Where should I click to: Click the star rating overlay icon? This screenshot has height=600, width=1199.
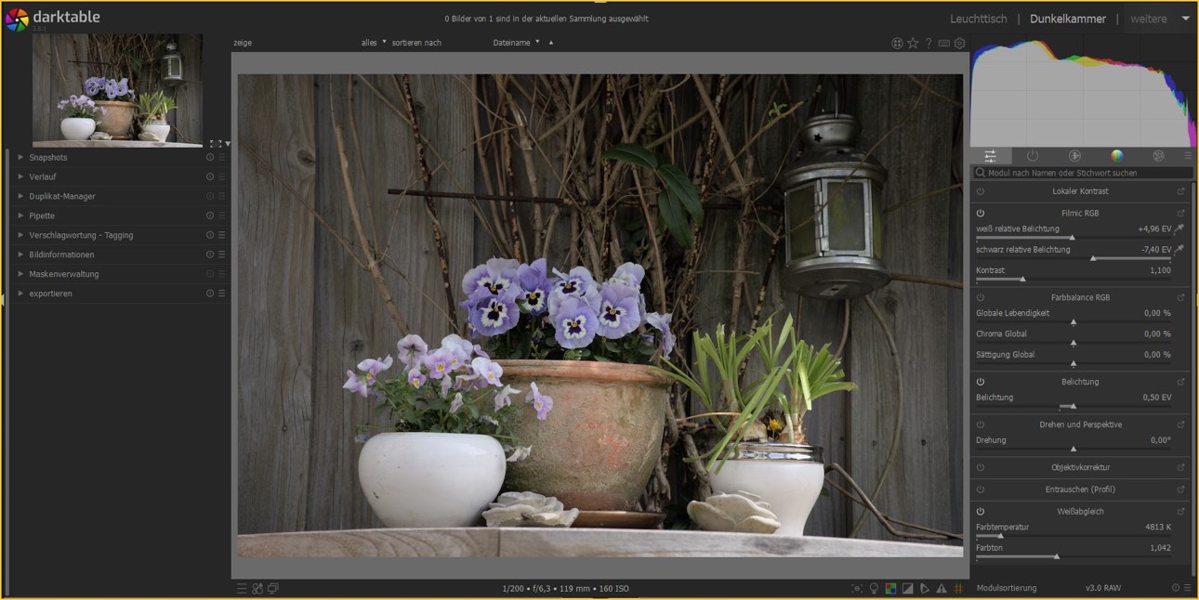pyautogui.click(x=913, y=43)
